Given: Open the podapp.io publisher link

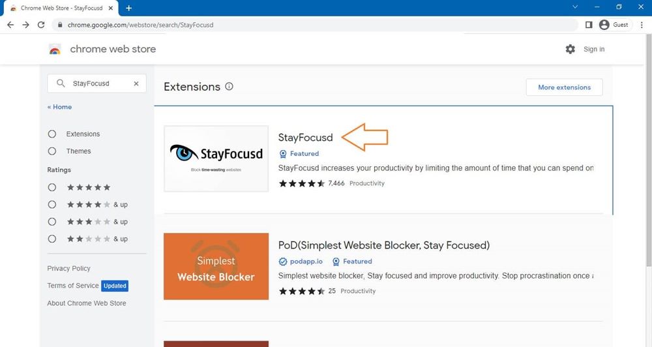Looking at the screenshot, I should pos(306,262).
